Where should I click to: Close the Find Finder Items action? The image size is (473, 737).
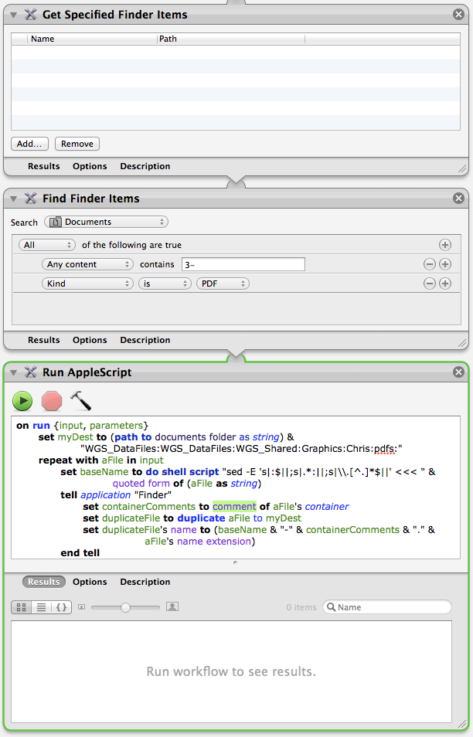click(459, 198)
